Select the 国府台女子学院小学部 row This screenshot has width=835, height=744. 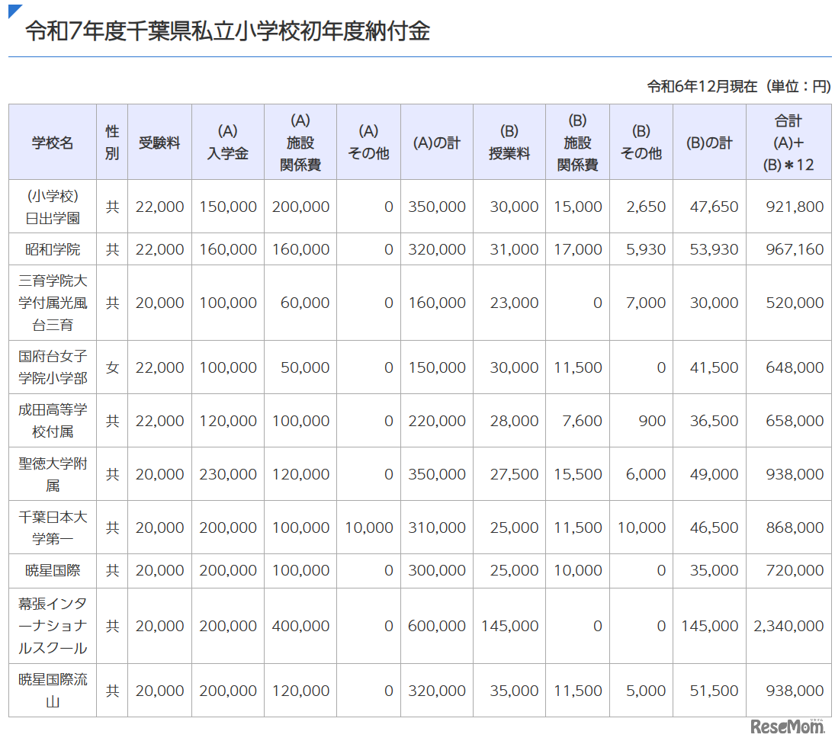[x=51, y=367]
